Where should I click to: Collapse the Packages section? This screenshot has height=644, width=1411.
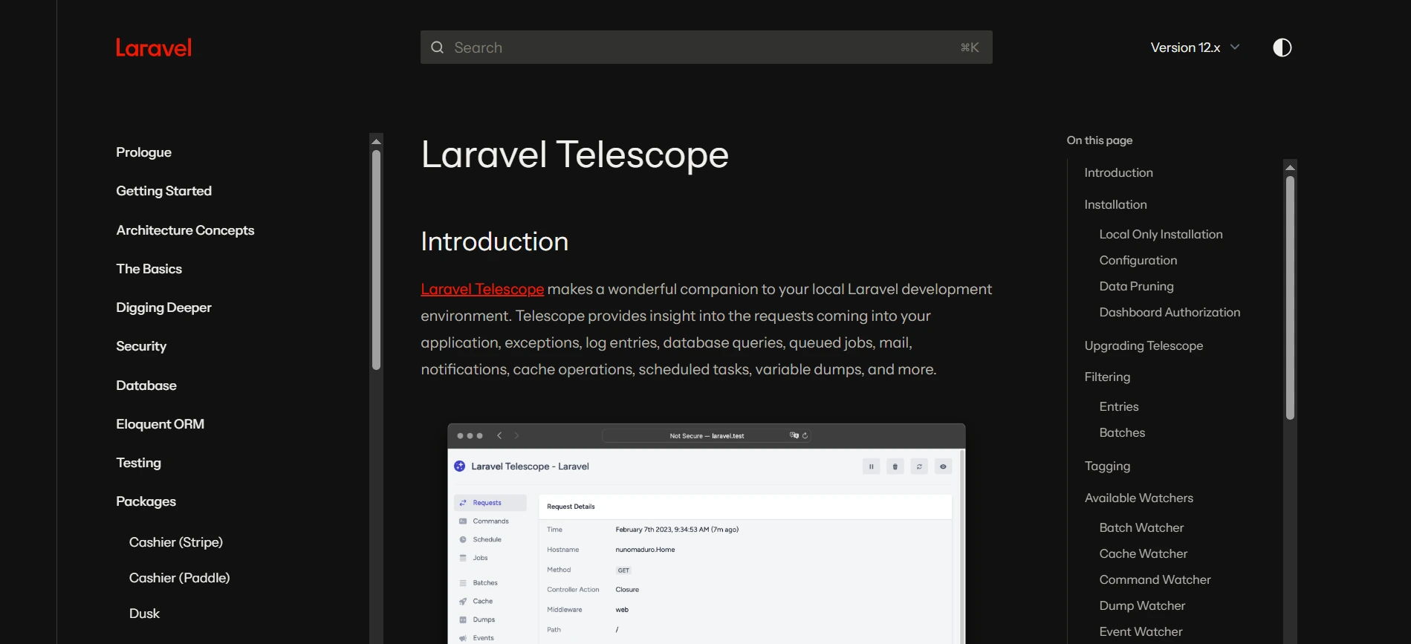[x=146, y=501]
